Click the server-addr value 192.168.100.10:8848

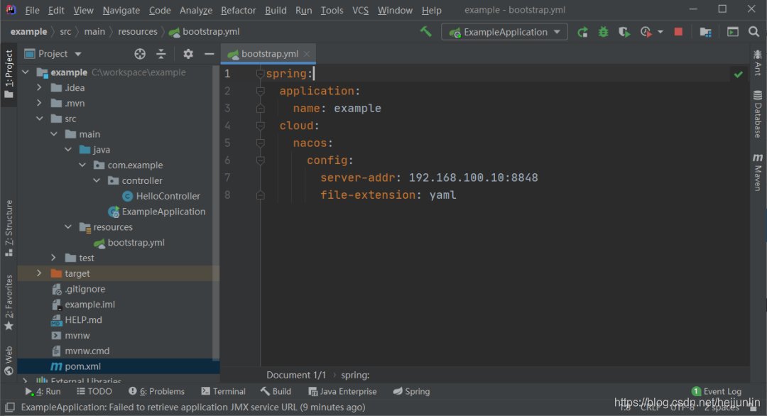(473, 178)
